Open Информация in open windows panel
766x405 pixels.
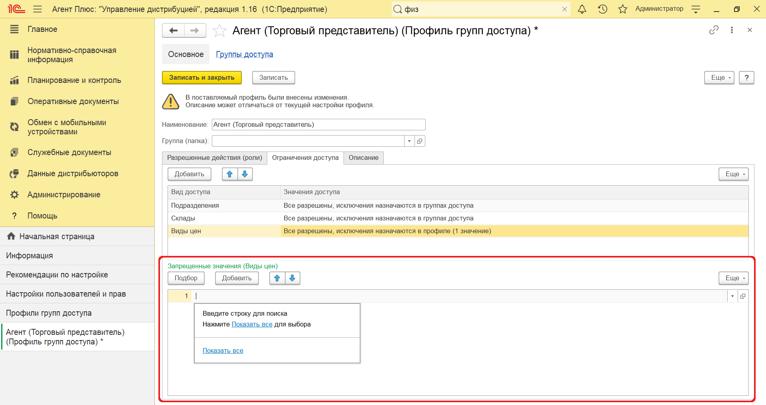click(x=77, y=256)
